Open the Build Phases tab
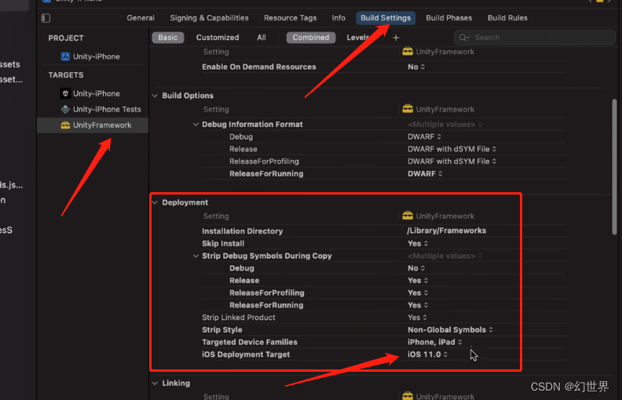The width and height of the screenshot is (622, 400). coord(448,18)
